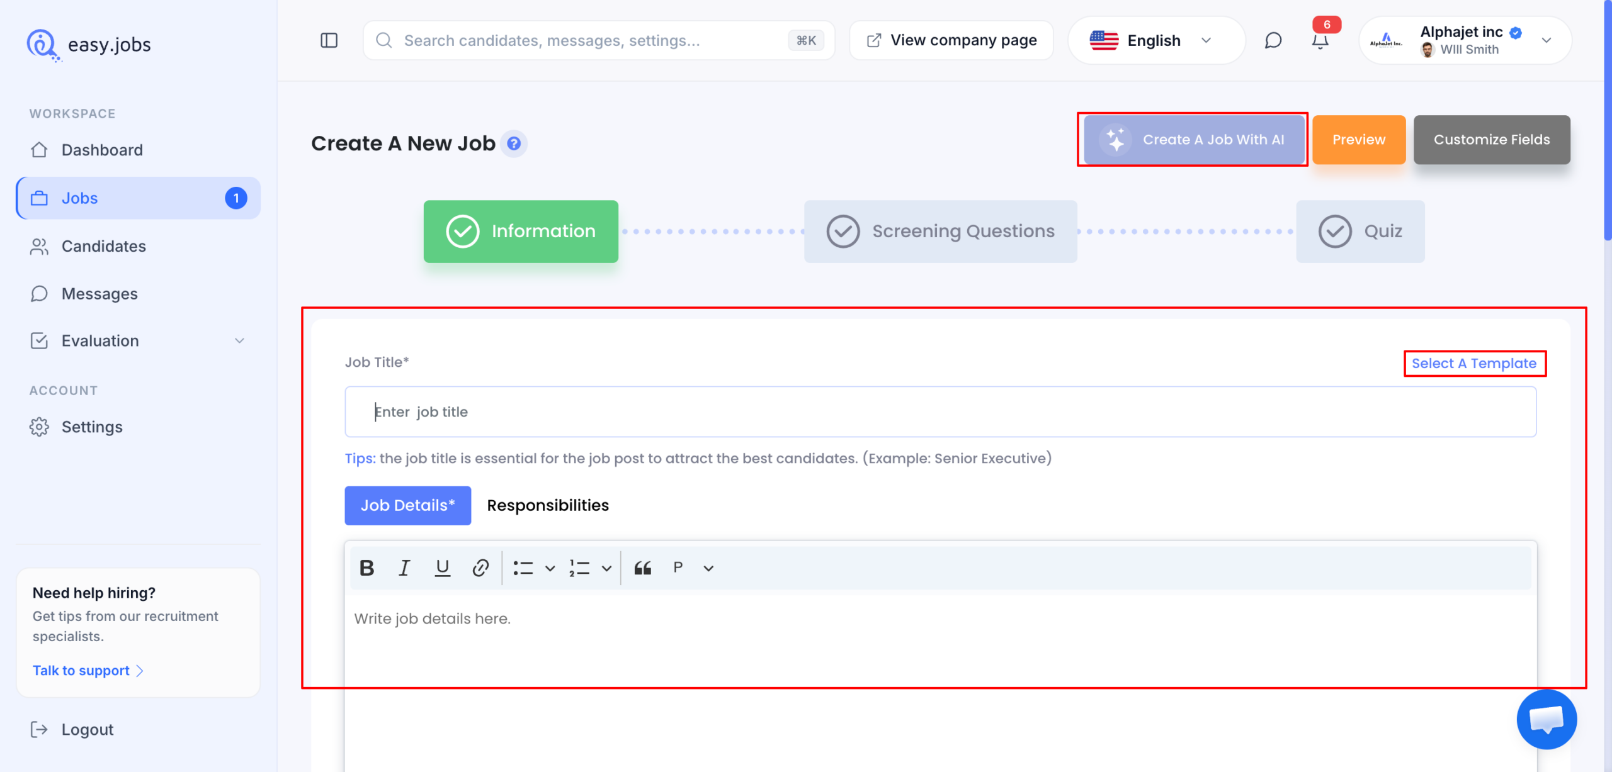Go to the Information step
1612x772 pixels.
pos(521,231)
